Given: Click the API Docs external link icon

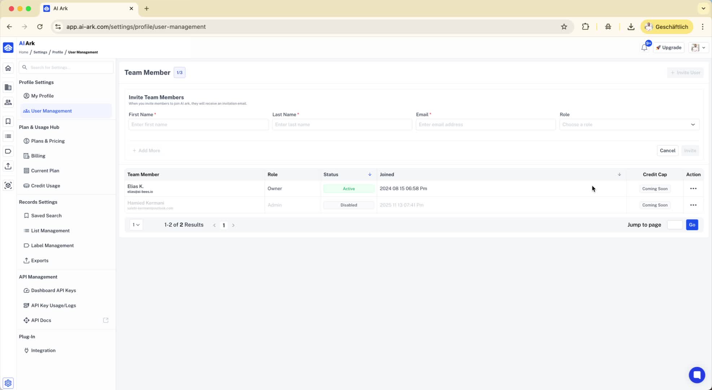Looking at the screenshot, I should click(106, 320).
